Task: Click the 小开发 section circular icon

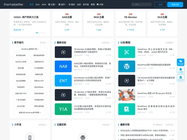Action: (30, 136)
